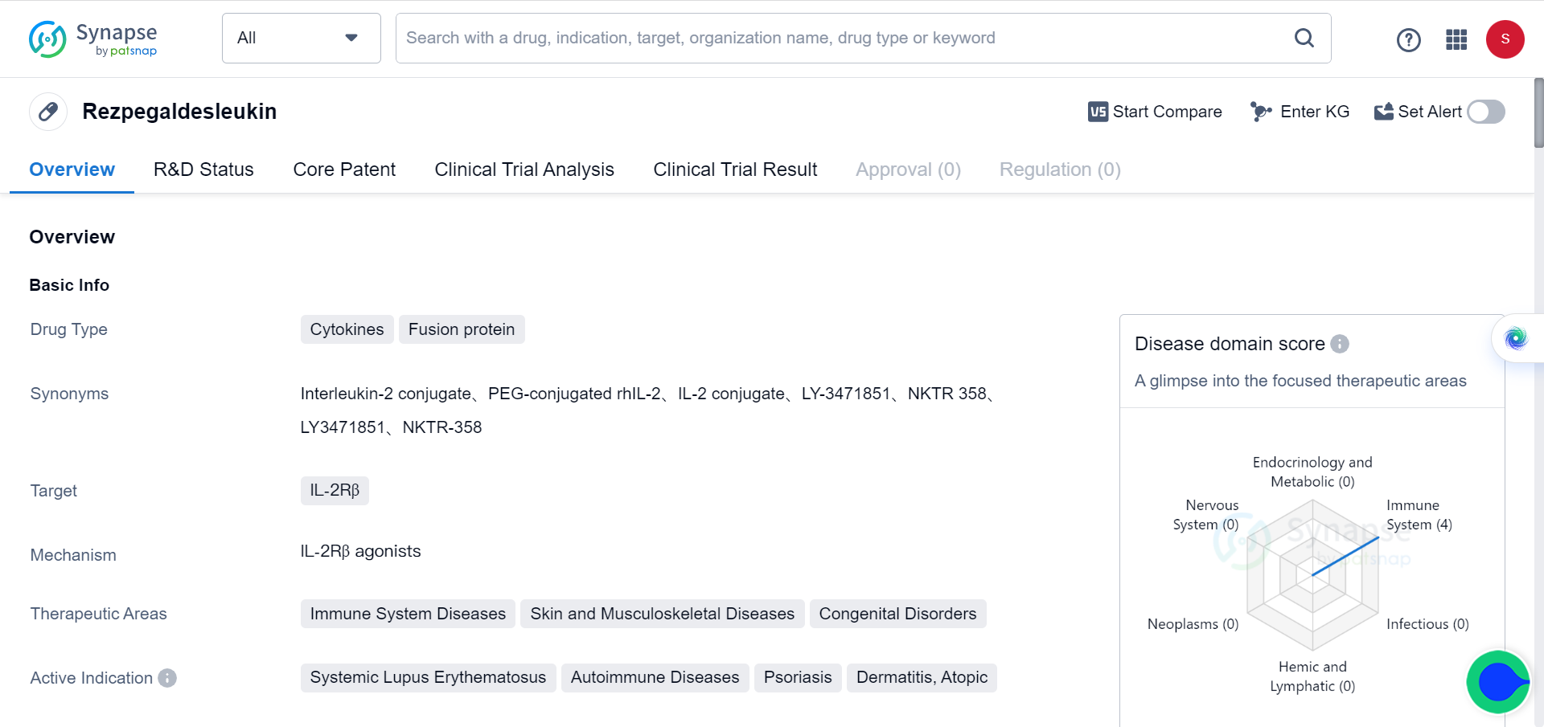Screen dimensions: 1544x727
Task: Click the IL-2Rβ target tag
Action: tap(335, 490)
